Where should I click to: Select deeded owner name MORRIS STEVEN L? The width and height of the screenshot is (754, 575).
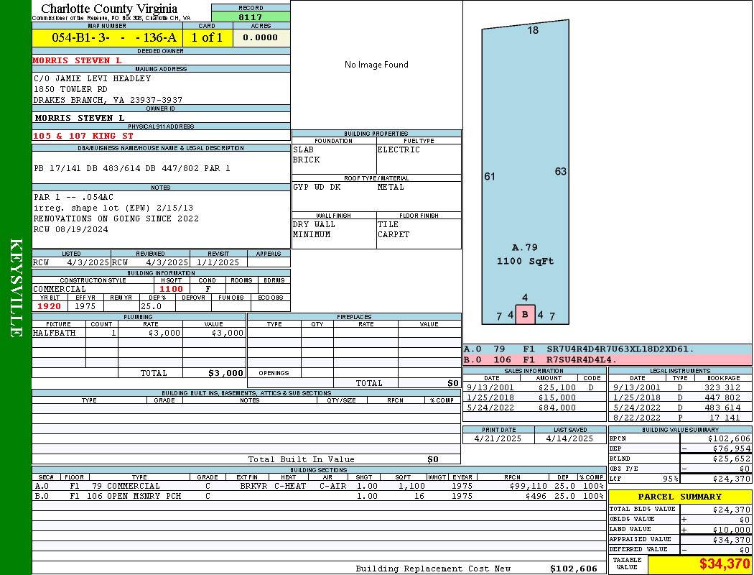click(78, 60)
